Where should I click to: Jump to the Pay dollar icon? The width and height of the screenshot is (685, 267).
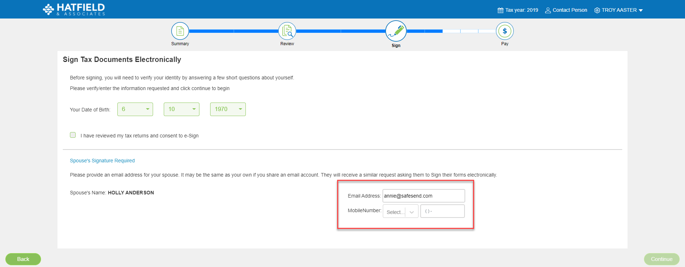point(505,31)
